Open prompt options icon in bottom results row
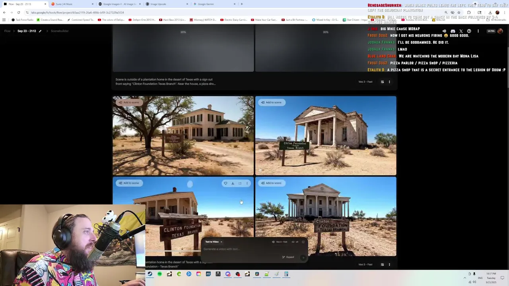Screen dimensions: 509x286 point(382,265)
